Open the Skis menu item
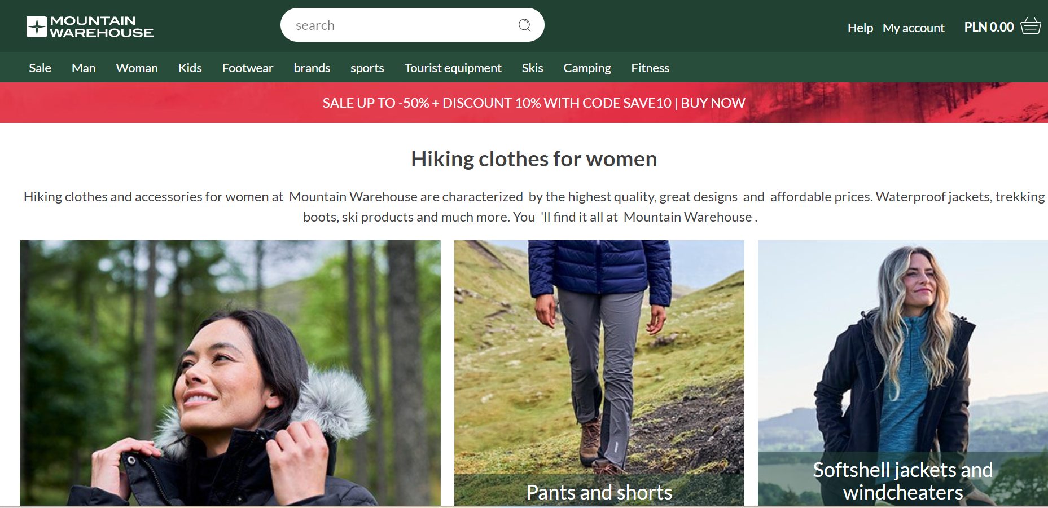 click(x=532, y=68)
